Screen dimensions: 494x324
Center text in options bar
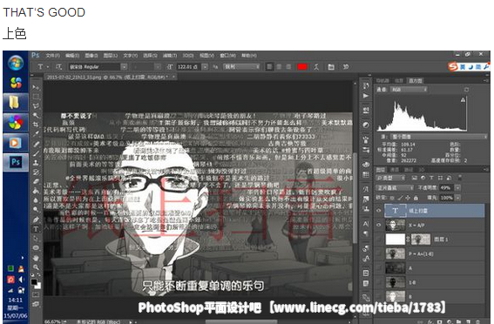279,67
